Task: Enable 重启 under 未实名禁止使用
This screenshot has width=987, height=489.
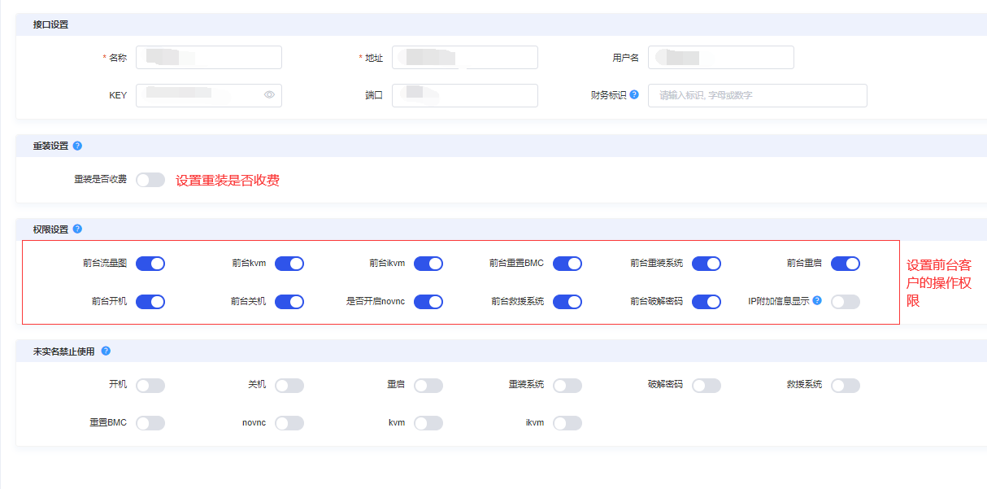Action: pos(428,386)
